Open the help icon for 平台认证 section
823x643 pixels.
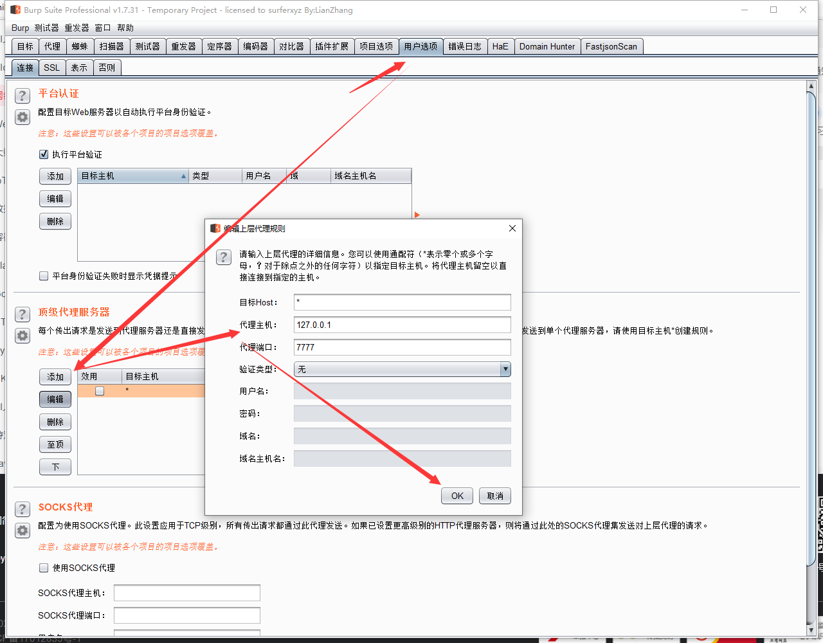[23, 96]
